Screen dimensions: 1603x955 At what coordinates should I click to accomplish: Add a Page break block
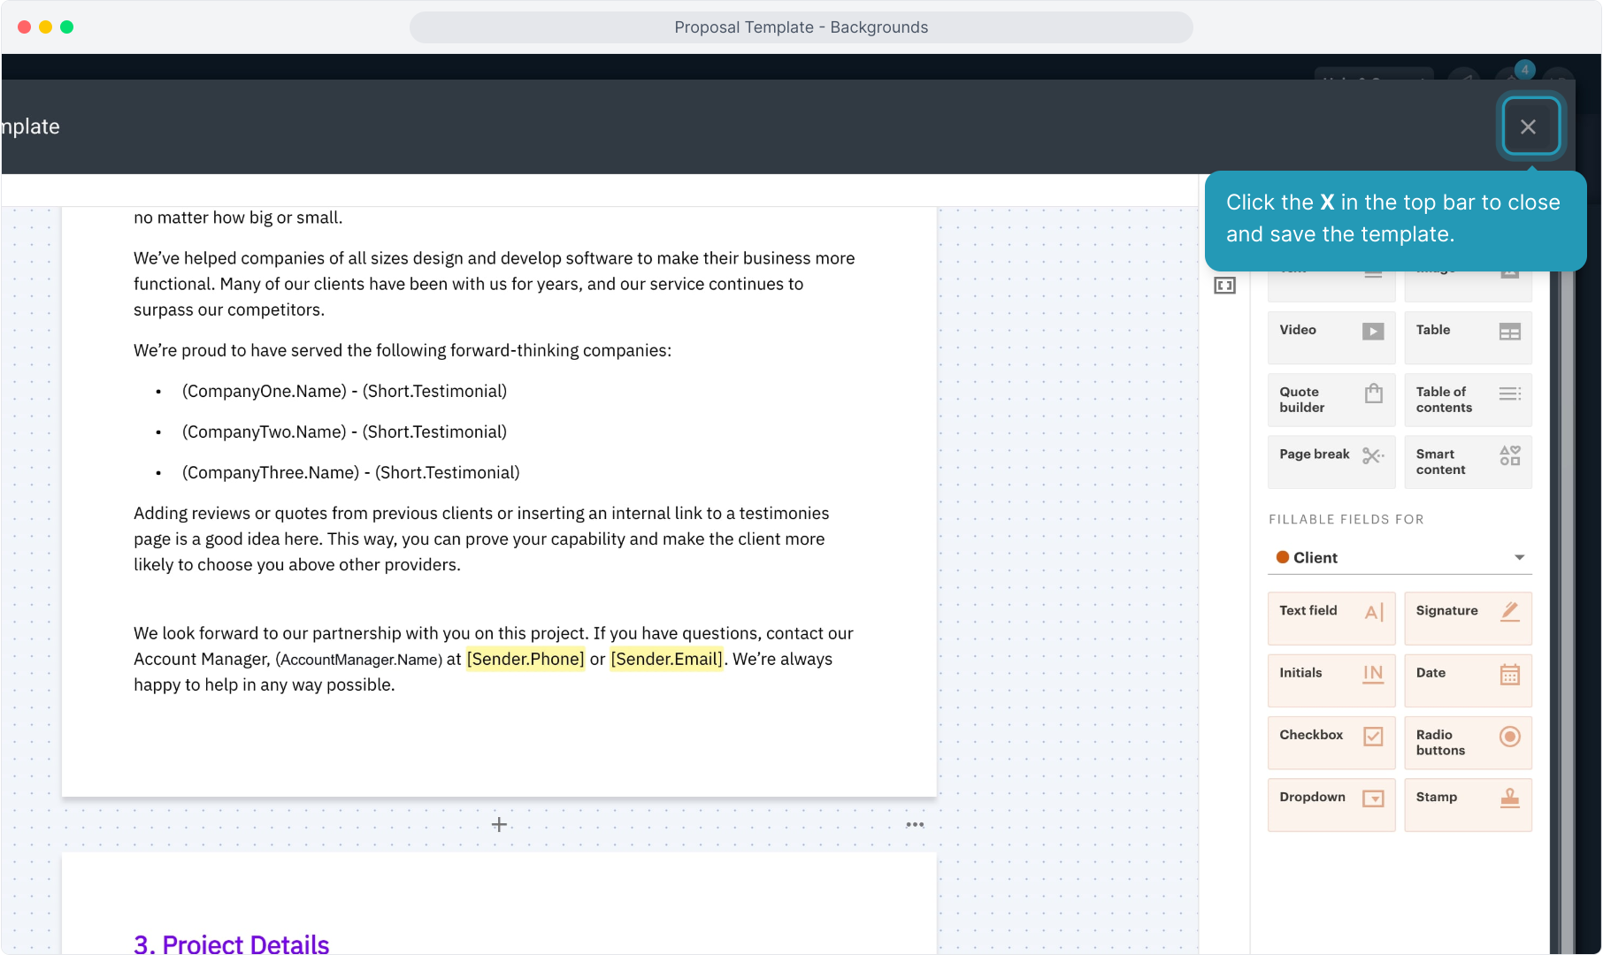tap(1331, 462)
